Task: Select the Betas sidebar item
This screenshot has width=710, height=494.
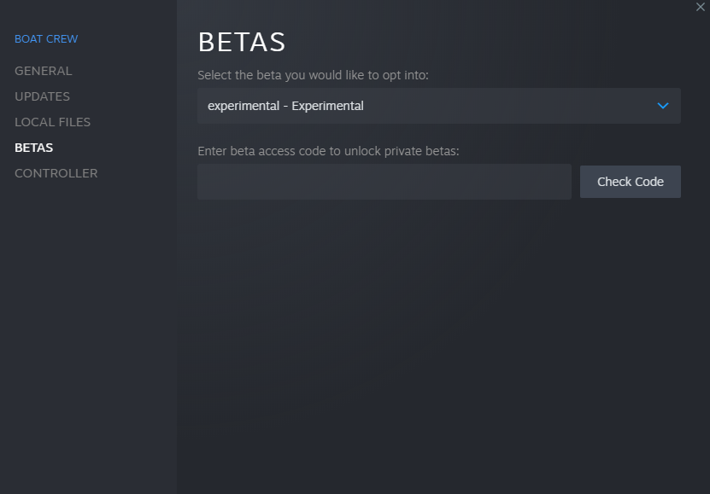Action: [34, 148]
